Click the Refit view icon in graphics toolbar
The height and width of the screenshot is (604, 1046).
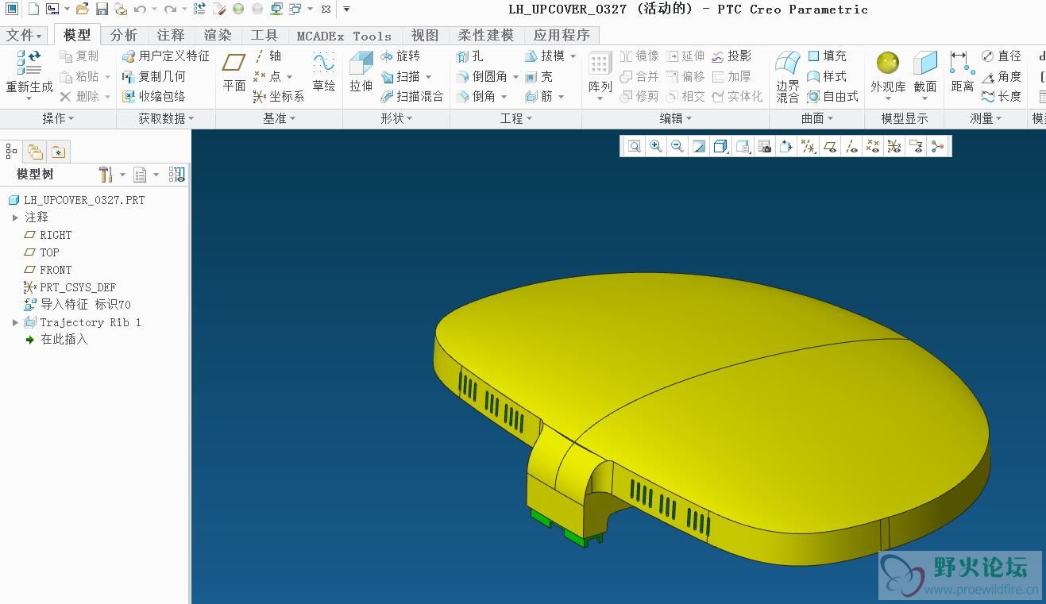634,146
